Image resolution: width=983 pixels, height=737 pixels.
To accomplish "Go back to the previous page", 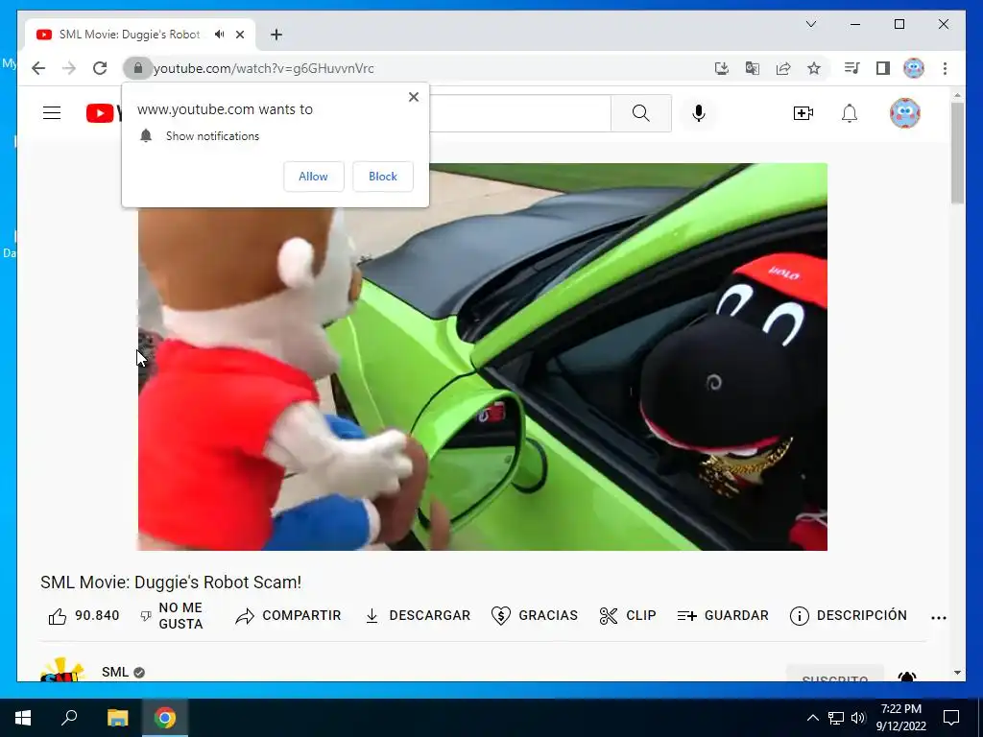I will [x=38, y=68].
